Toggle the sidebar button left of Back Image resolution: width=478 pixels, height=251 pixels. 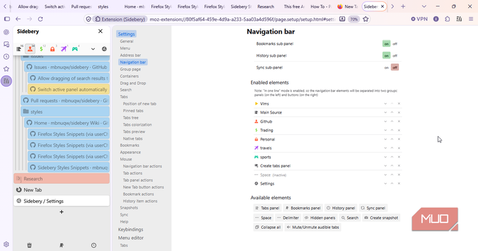(x=7, y=19)
